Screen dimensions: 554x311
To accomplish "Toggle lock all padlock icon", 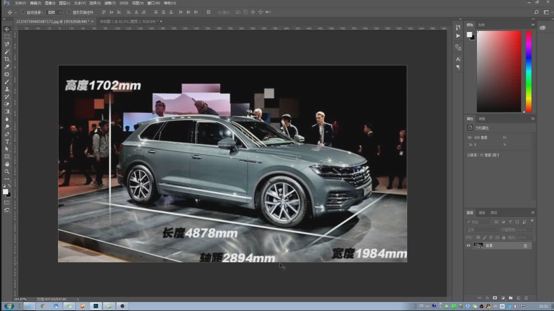I will click(503, 238).
